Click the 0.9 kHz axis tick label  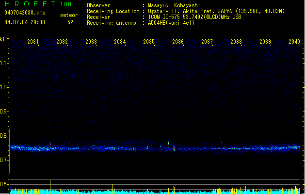[x=4, y=112]
